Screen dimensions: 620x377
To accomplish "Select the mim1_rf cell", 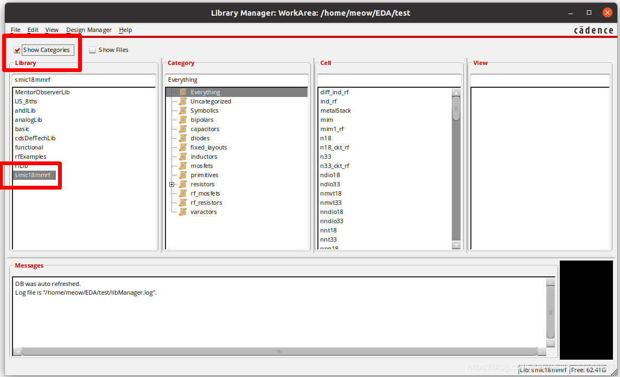I will pyautogui.click(x=332, y=129).
